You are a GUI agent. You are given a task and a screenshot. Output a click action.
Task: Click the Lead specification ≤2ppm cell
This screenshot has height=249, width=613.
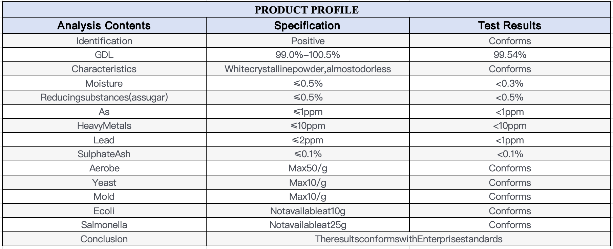coord(308,140)
